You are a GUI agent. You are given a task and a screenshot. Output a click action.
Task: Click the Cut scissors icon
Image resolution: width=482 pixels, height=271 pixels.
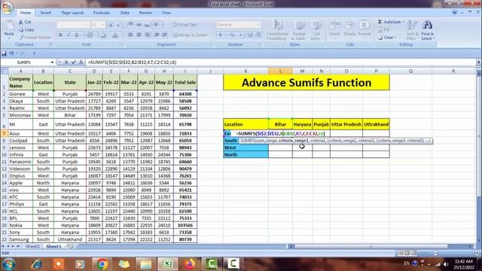coord(21,22)
